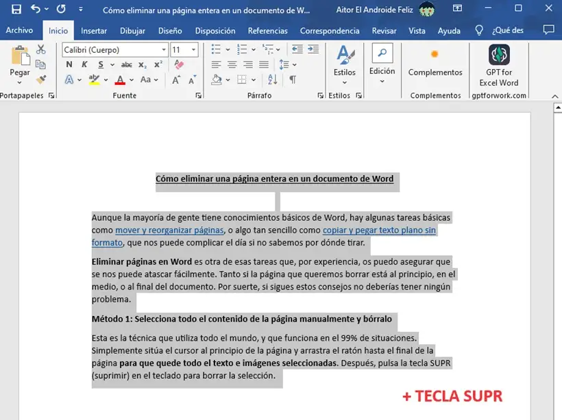Image resolution: width=562 pixels, height=420 pixels.
Task: Open font color dropdown arrow
Action: point(132,80)
